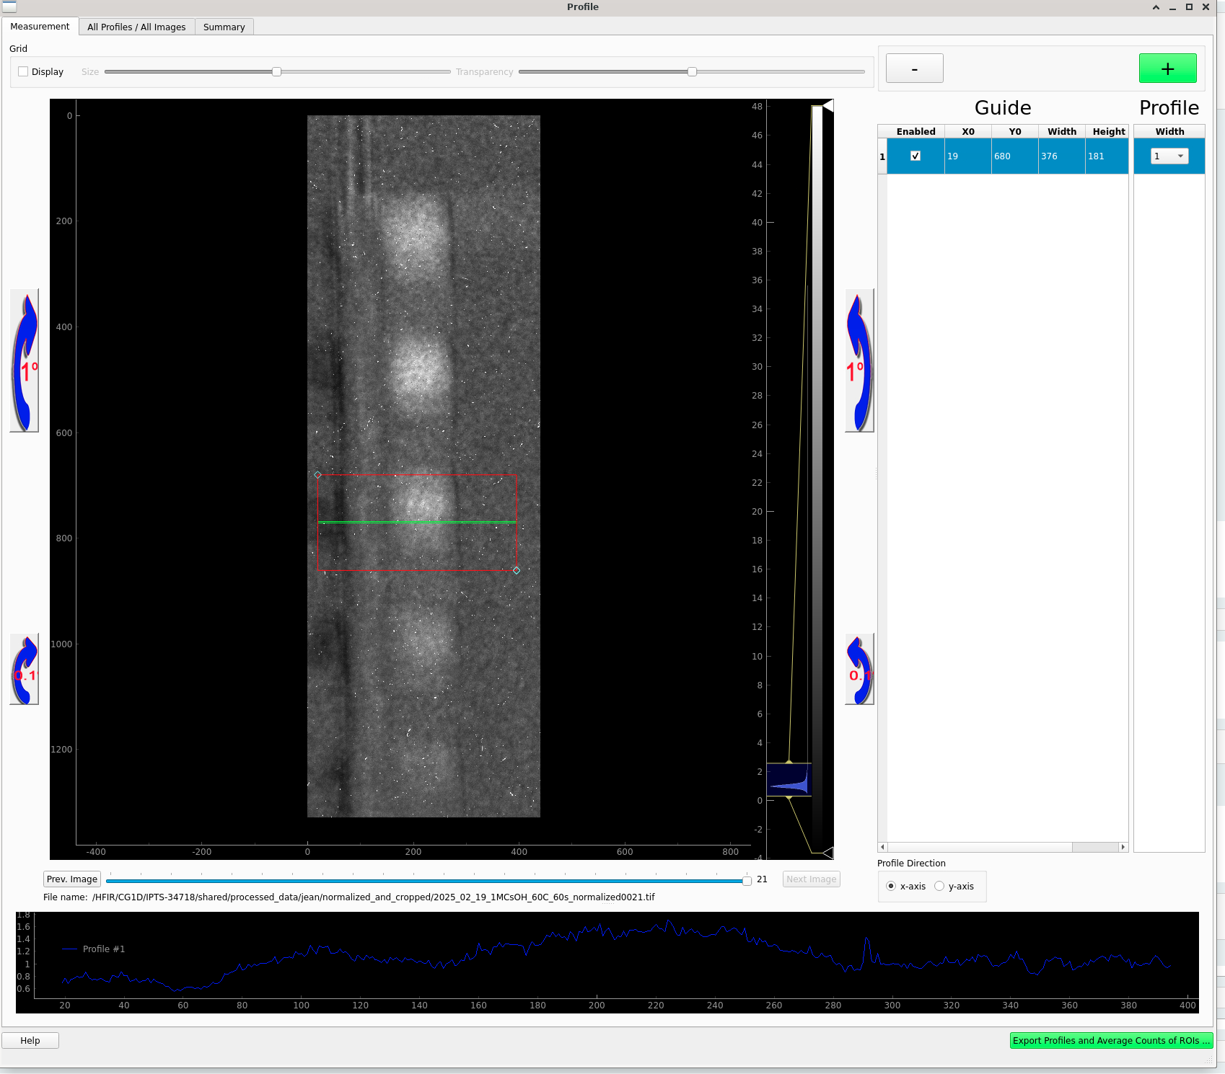Screen dimensions: 1225x1074
Task: Go to the previous image
Action: 71,879
